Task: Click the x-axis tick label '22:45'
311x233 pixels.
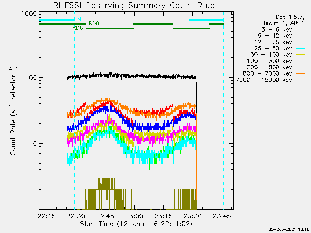Action: tap(105, 216)
